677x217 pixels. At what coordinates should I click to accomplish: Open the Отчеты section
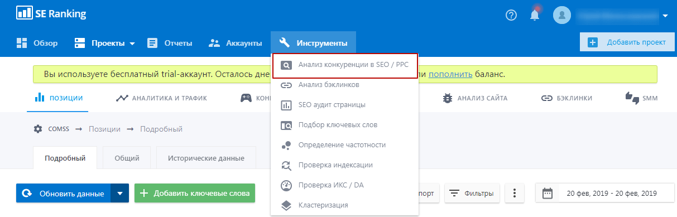click(x=170, y=43)
